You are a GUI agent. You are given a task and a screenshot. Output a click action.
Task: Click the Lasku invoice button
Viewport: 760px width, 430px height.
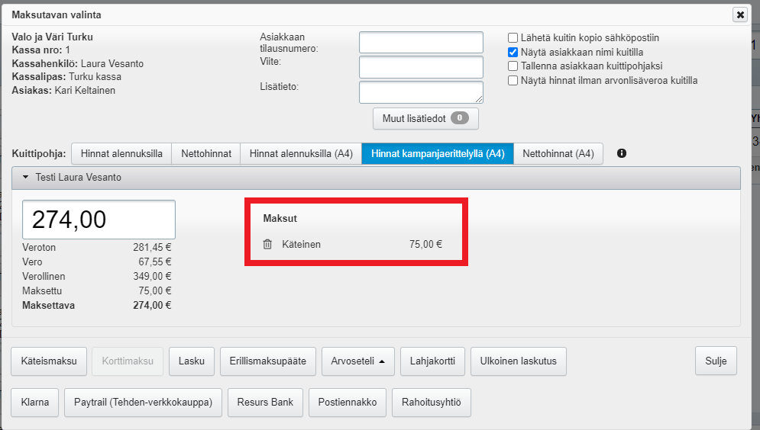pos(192,361)
